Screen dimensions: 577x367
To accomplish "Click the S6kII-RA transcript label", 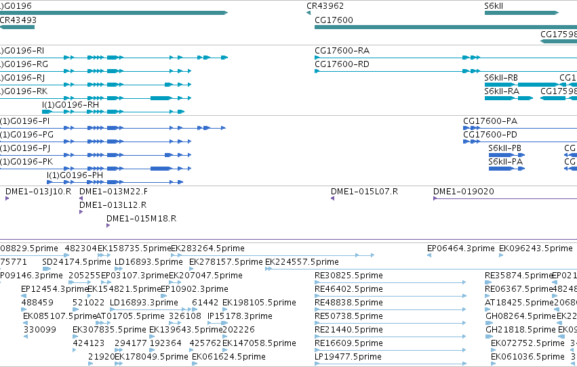I will tap(502, 91).
